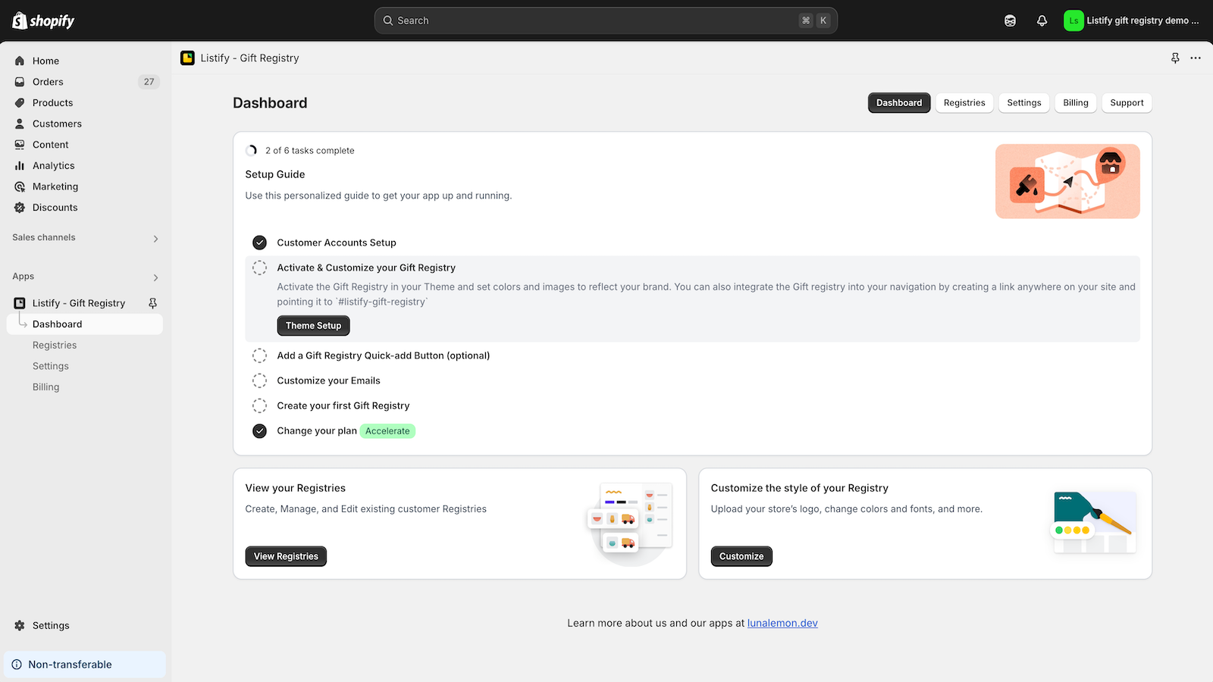This screenshot has height=682, width=1213.
Task: Open the lunalemon.dev link
Action: 782,623
